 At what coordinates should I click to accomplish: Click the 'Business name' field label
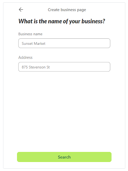[30, 34]
